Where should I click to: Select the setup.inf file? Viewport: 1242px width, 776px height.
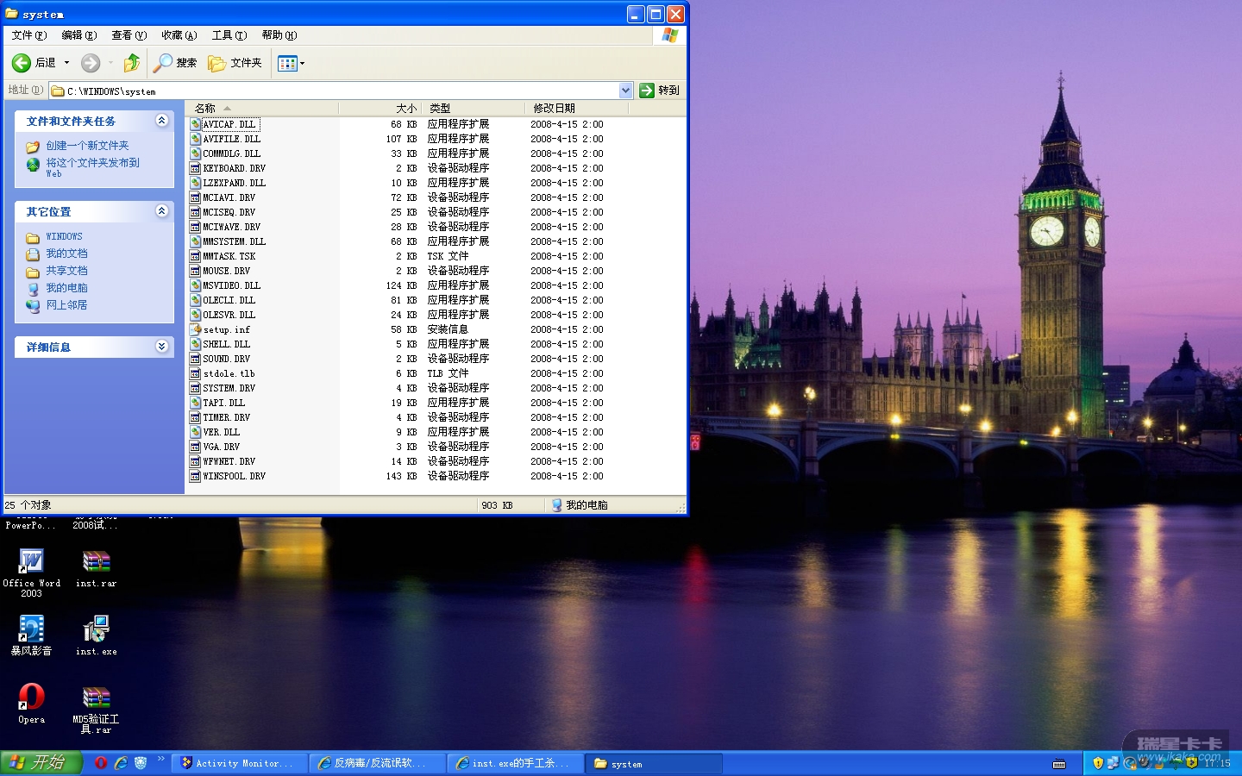(x=226, y=329)
